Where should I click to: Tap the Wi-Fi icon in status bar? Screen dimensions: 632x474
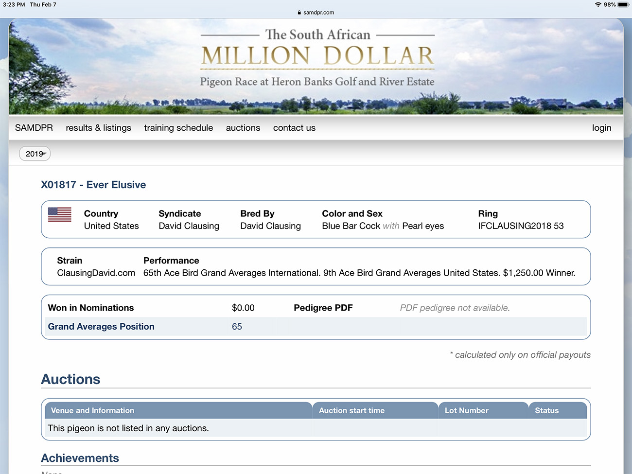point(598,4)
